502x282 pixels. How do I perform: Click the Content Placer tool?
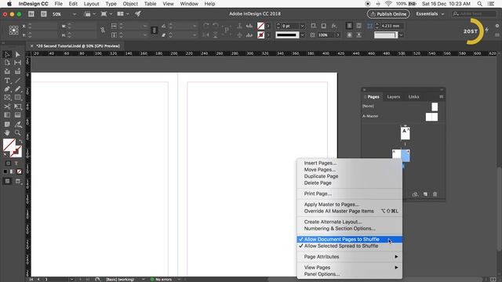[17, 71]
